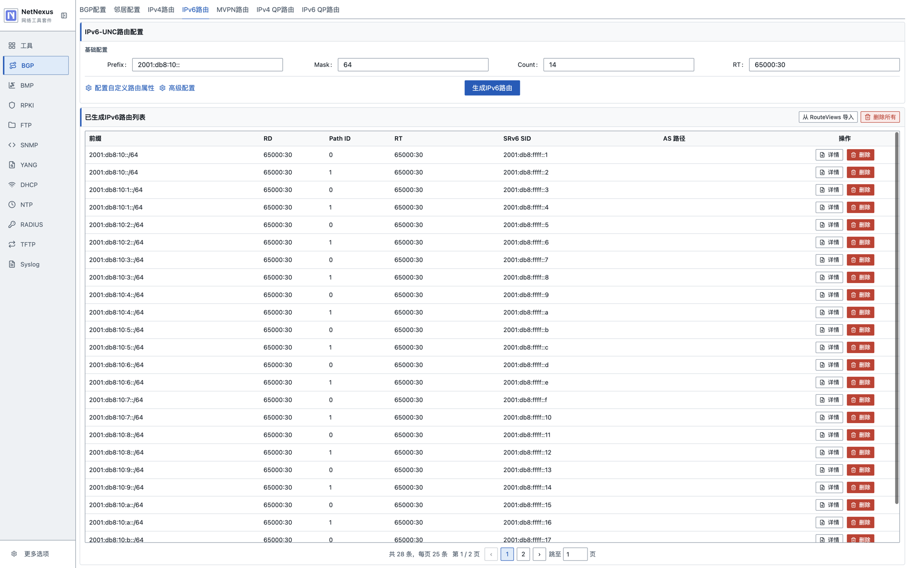Image resolution: width=909 pixels, height=568 pixels.
Task: Collapse the sidebar with the panel toggle icon
Action: click(64, 16)
